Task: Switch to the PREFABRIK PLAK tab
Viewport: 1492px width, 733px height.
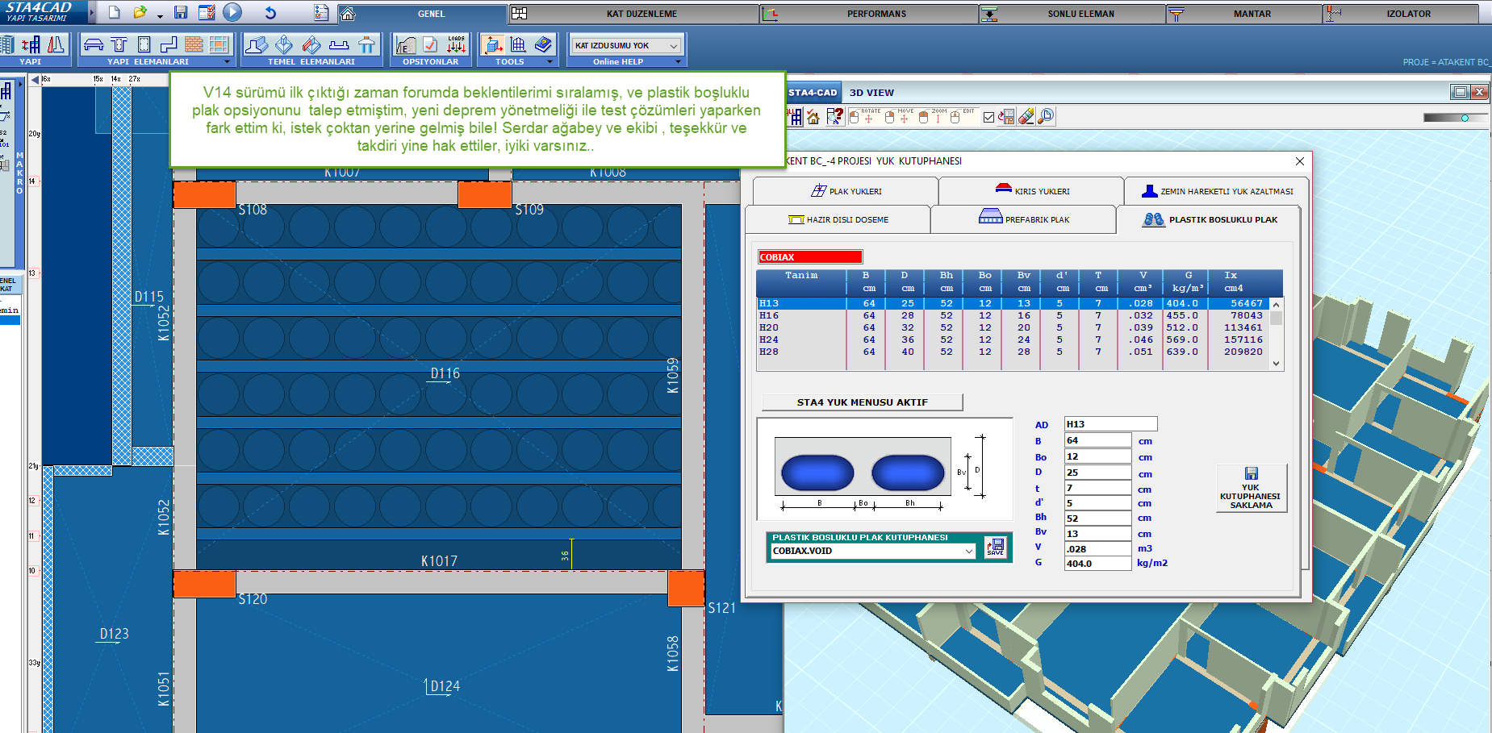Action: coord(1023,219)
